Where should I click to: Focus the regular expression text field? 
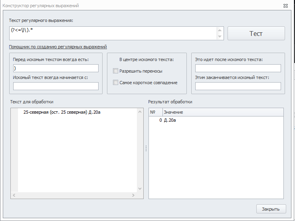(x=113, y=33)
